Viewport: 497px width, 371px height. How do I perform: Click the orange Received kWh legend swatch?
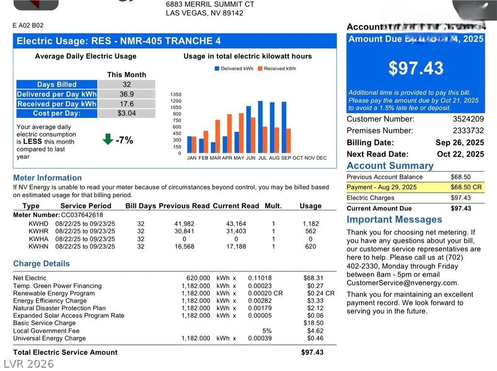[260, 68]
